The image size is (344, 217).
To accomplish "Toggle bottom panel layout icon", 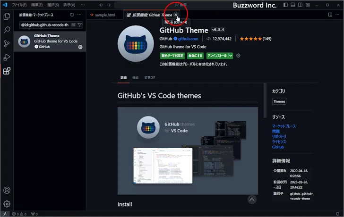I will click(x=293, y=5).
